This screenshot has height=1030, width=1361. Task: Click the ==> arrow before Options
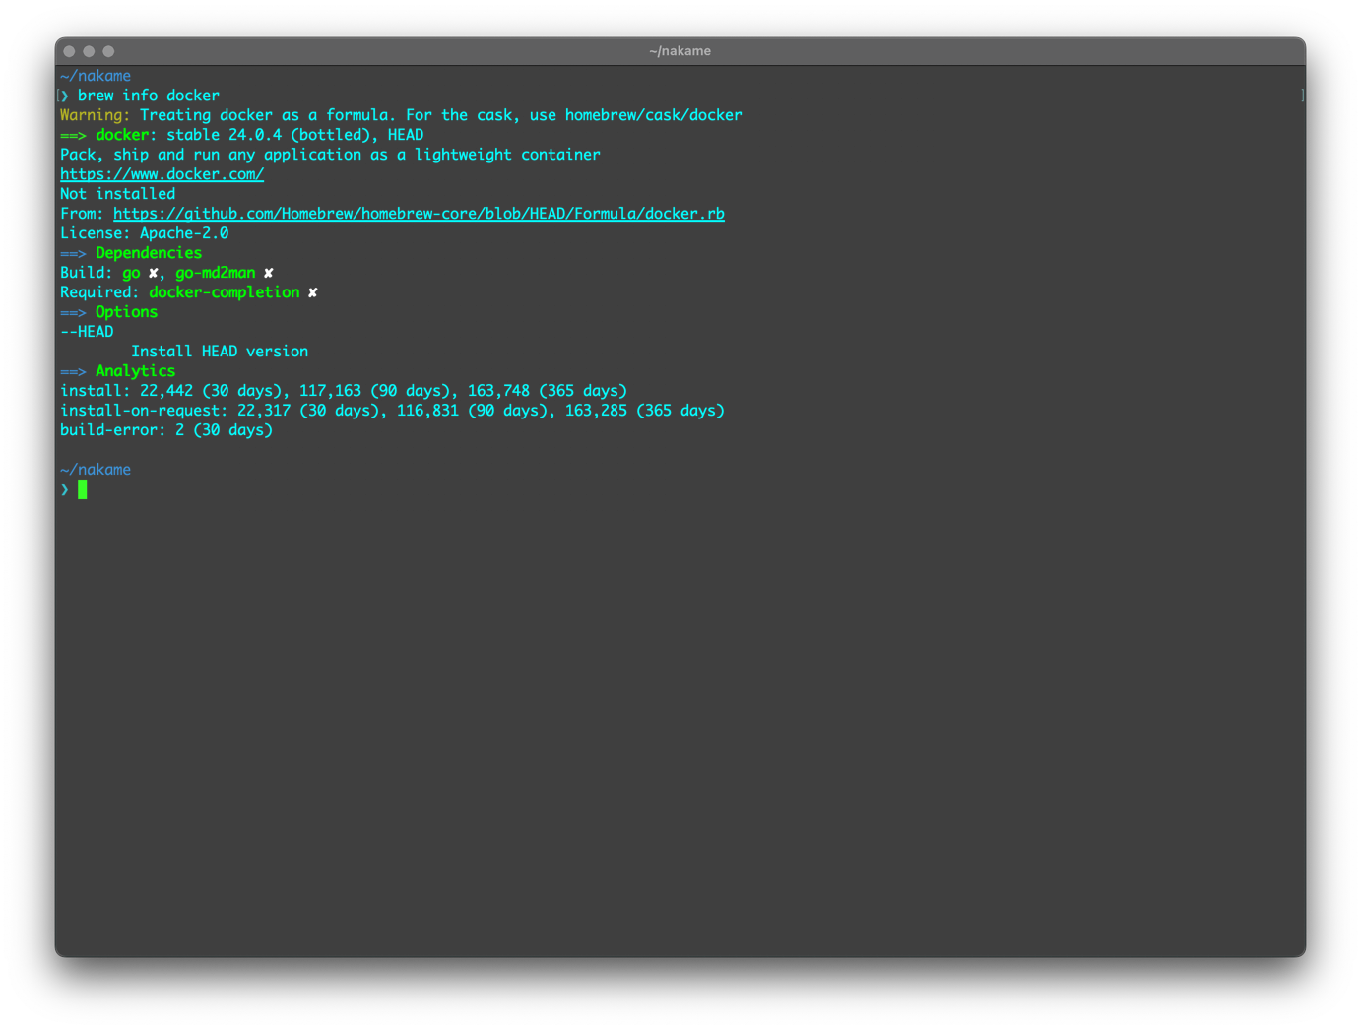coord(72,312)
